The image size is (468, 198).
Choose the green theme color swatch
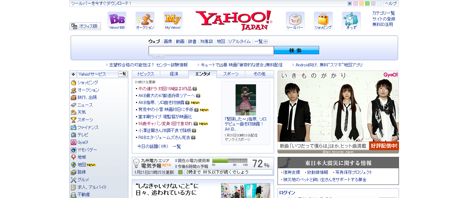click(x=367, y=3)
